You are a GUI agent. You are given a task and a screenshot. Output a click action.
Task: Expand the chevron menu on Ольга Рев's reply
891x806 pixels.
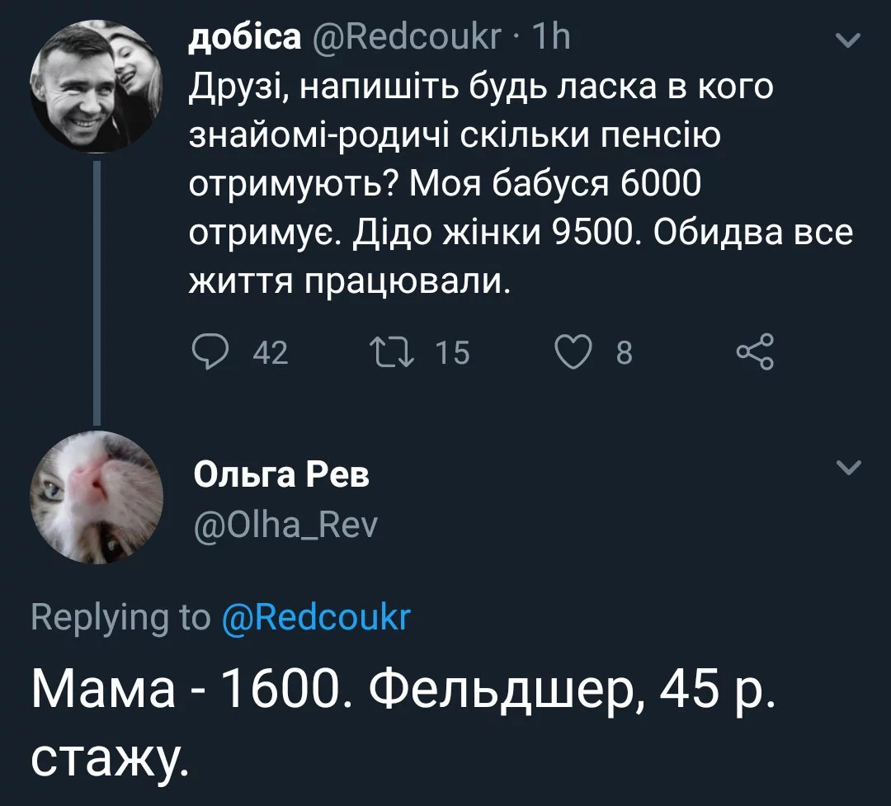pyautogui.click(x=848, y=469)
